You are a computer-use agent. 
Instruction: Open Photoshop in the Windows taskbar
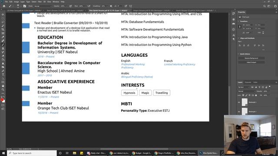[208, 153]
